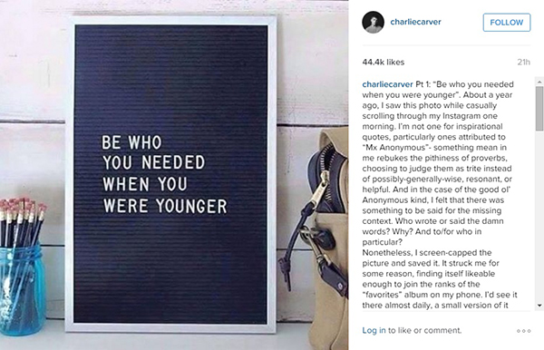Image resolution: width=544 pixels, height=350 pixels.
Task: Click the "Mx Anonymous" phrase in the caption
Action: 395,148
